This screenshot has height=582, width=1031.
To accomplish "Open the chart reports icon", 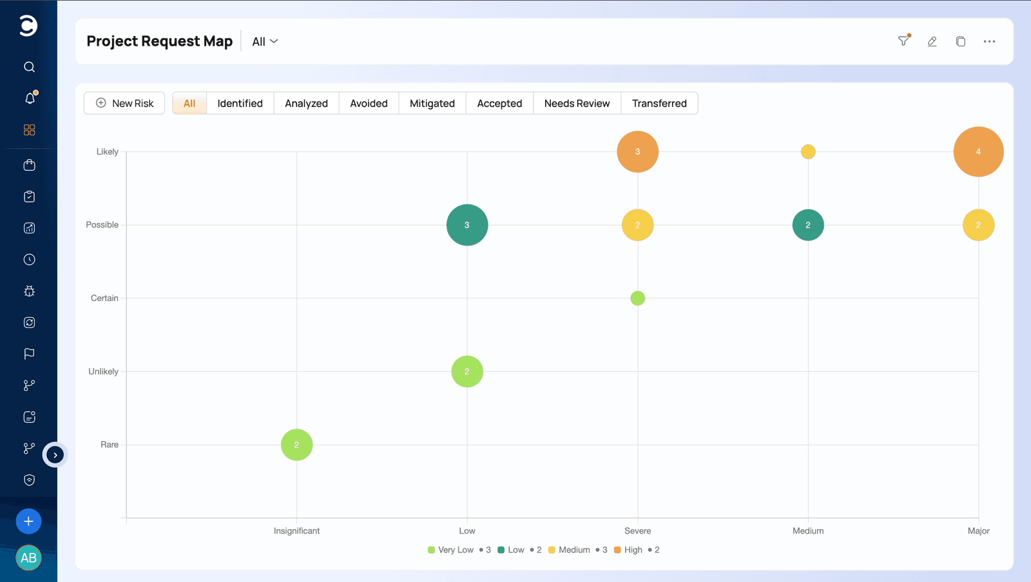I will 29,228.
